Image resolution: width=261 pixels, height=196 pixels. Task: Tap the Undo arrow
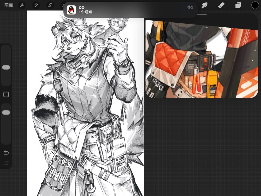6,152
